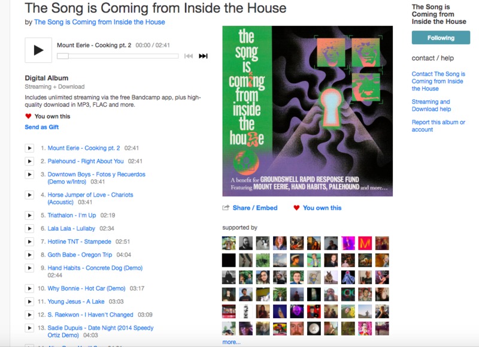479x347 pixels.
Task: Open Streaming and Download help link
Action: tap(431, 105)
